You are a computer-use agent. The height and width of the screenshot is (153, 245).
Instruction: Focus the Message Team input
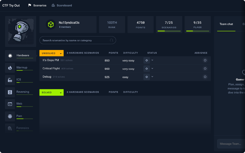pyautogui.click(x=231, y=144)
